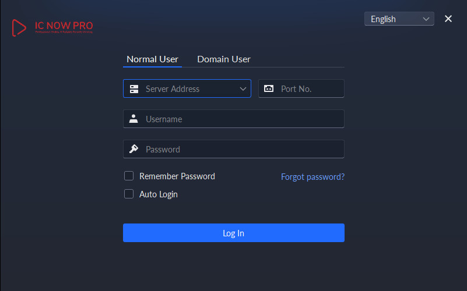467x291 pixels.
Task: Switch to the Domain User tab
Action: pos(224,59)
